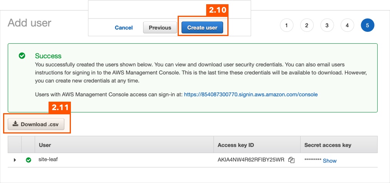Image resolution: width=390 pixels, height=183 pixels.
Task: Expand the site-leaf user row details
Action: click(15, 160)
